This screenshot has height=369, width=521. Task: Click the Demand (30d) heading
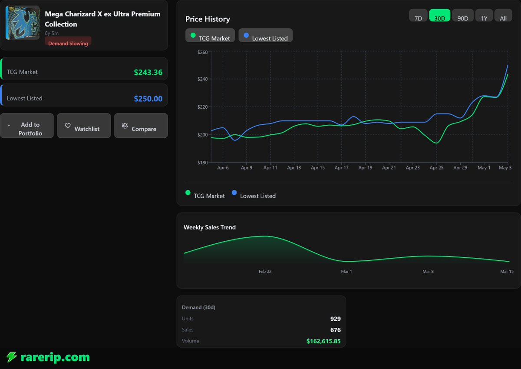(x=198, y=307)
